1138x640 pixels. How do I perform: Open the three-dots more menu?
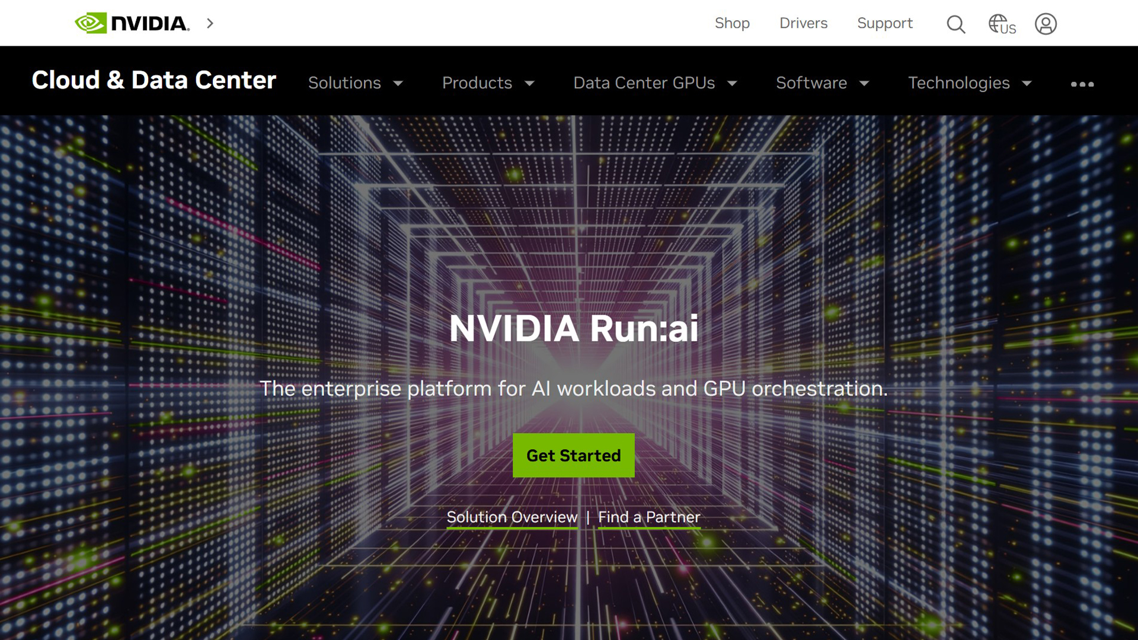pyautogui.click(x=1082, y=84)
